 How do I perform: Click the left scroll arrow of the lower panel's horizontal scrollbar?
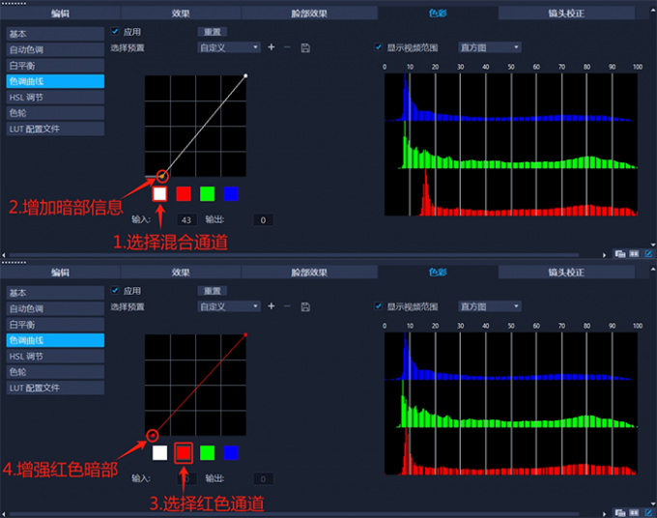pos(4,514)
